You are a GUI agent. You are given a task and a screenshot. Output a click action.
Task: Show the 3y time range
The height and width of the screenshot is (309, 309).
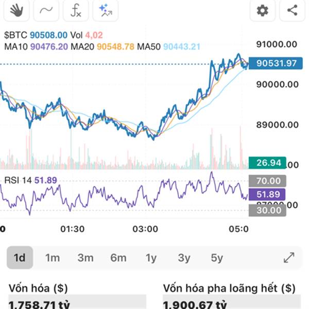point(184,257)
